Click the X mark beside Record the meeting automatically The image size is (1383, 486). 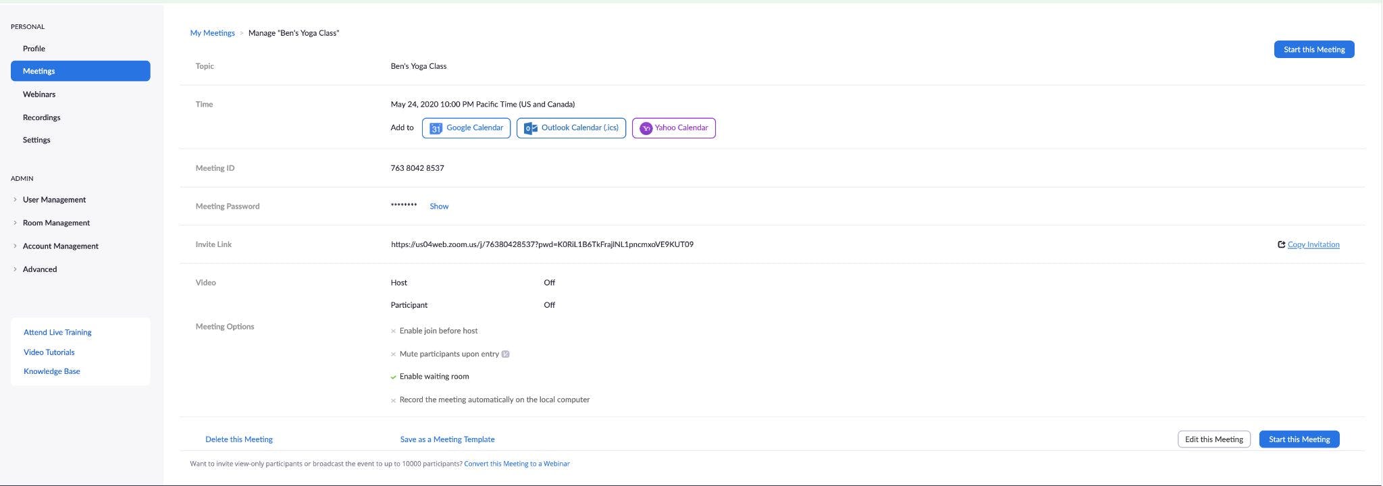(393, 400)
